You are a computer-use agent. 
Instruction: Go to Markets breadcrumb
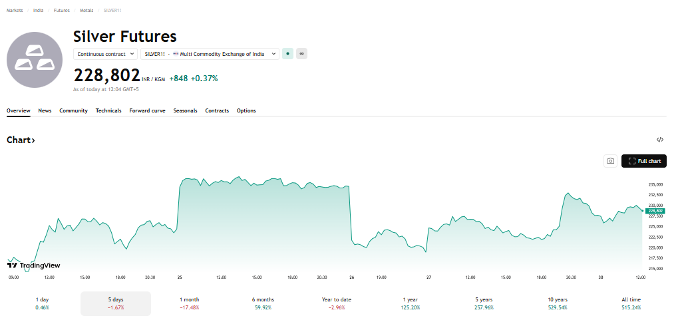coord(15,11)
